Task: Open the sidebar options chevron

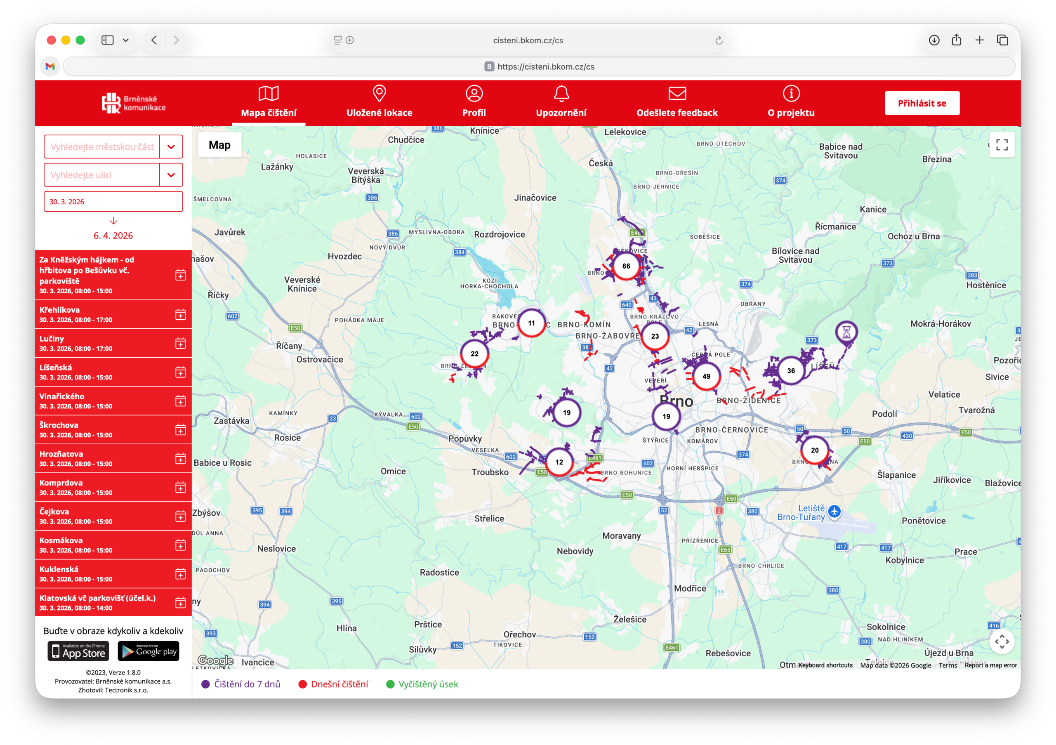Action: [x=125, y=40]
